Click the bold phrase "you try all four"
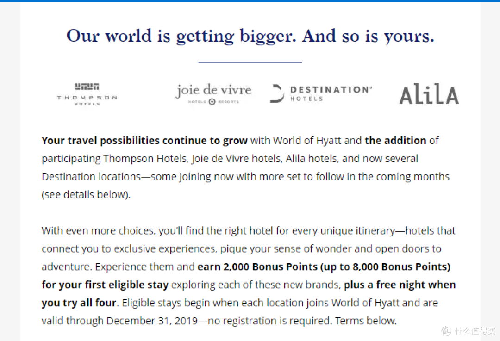 pos(79,303)
